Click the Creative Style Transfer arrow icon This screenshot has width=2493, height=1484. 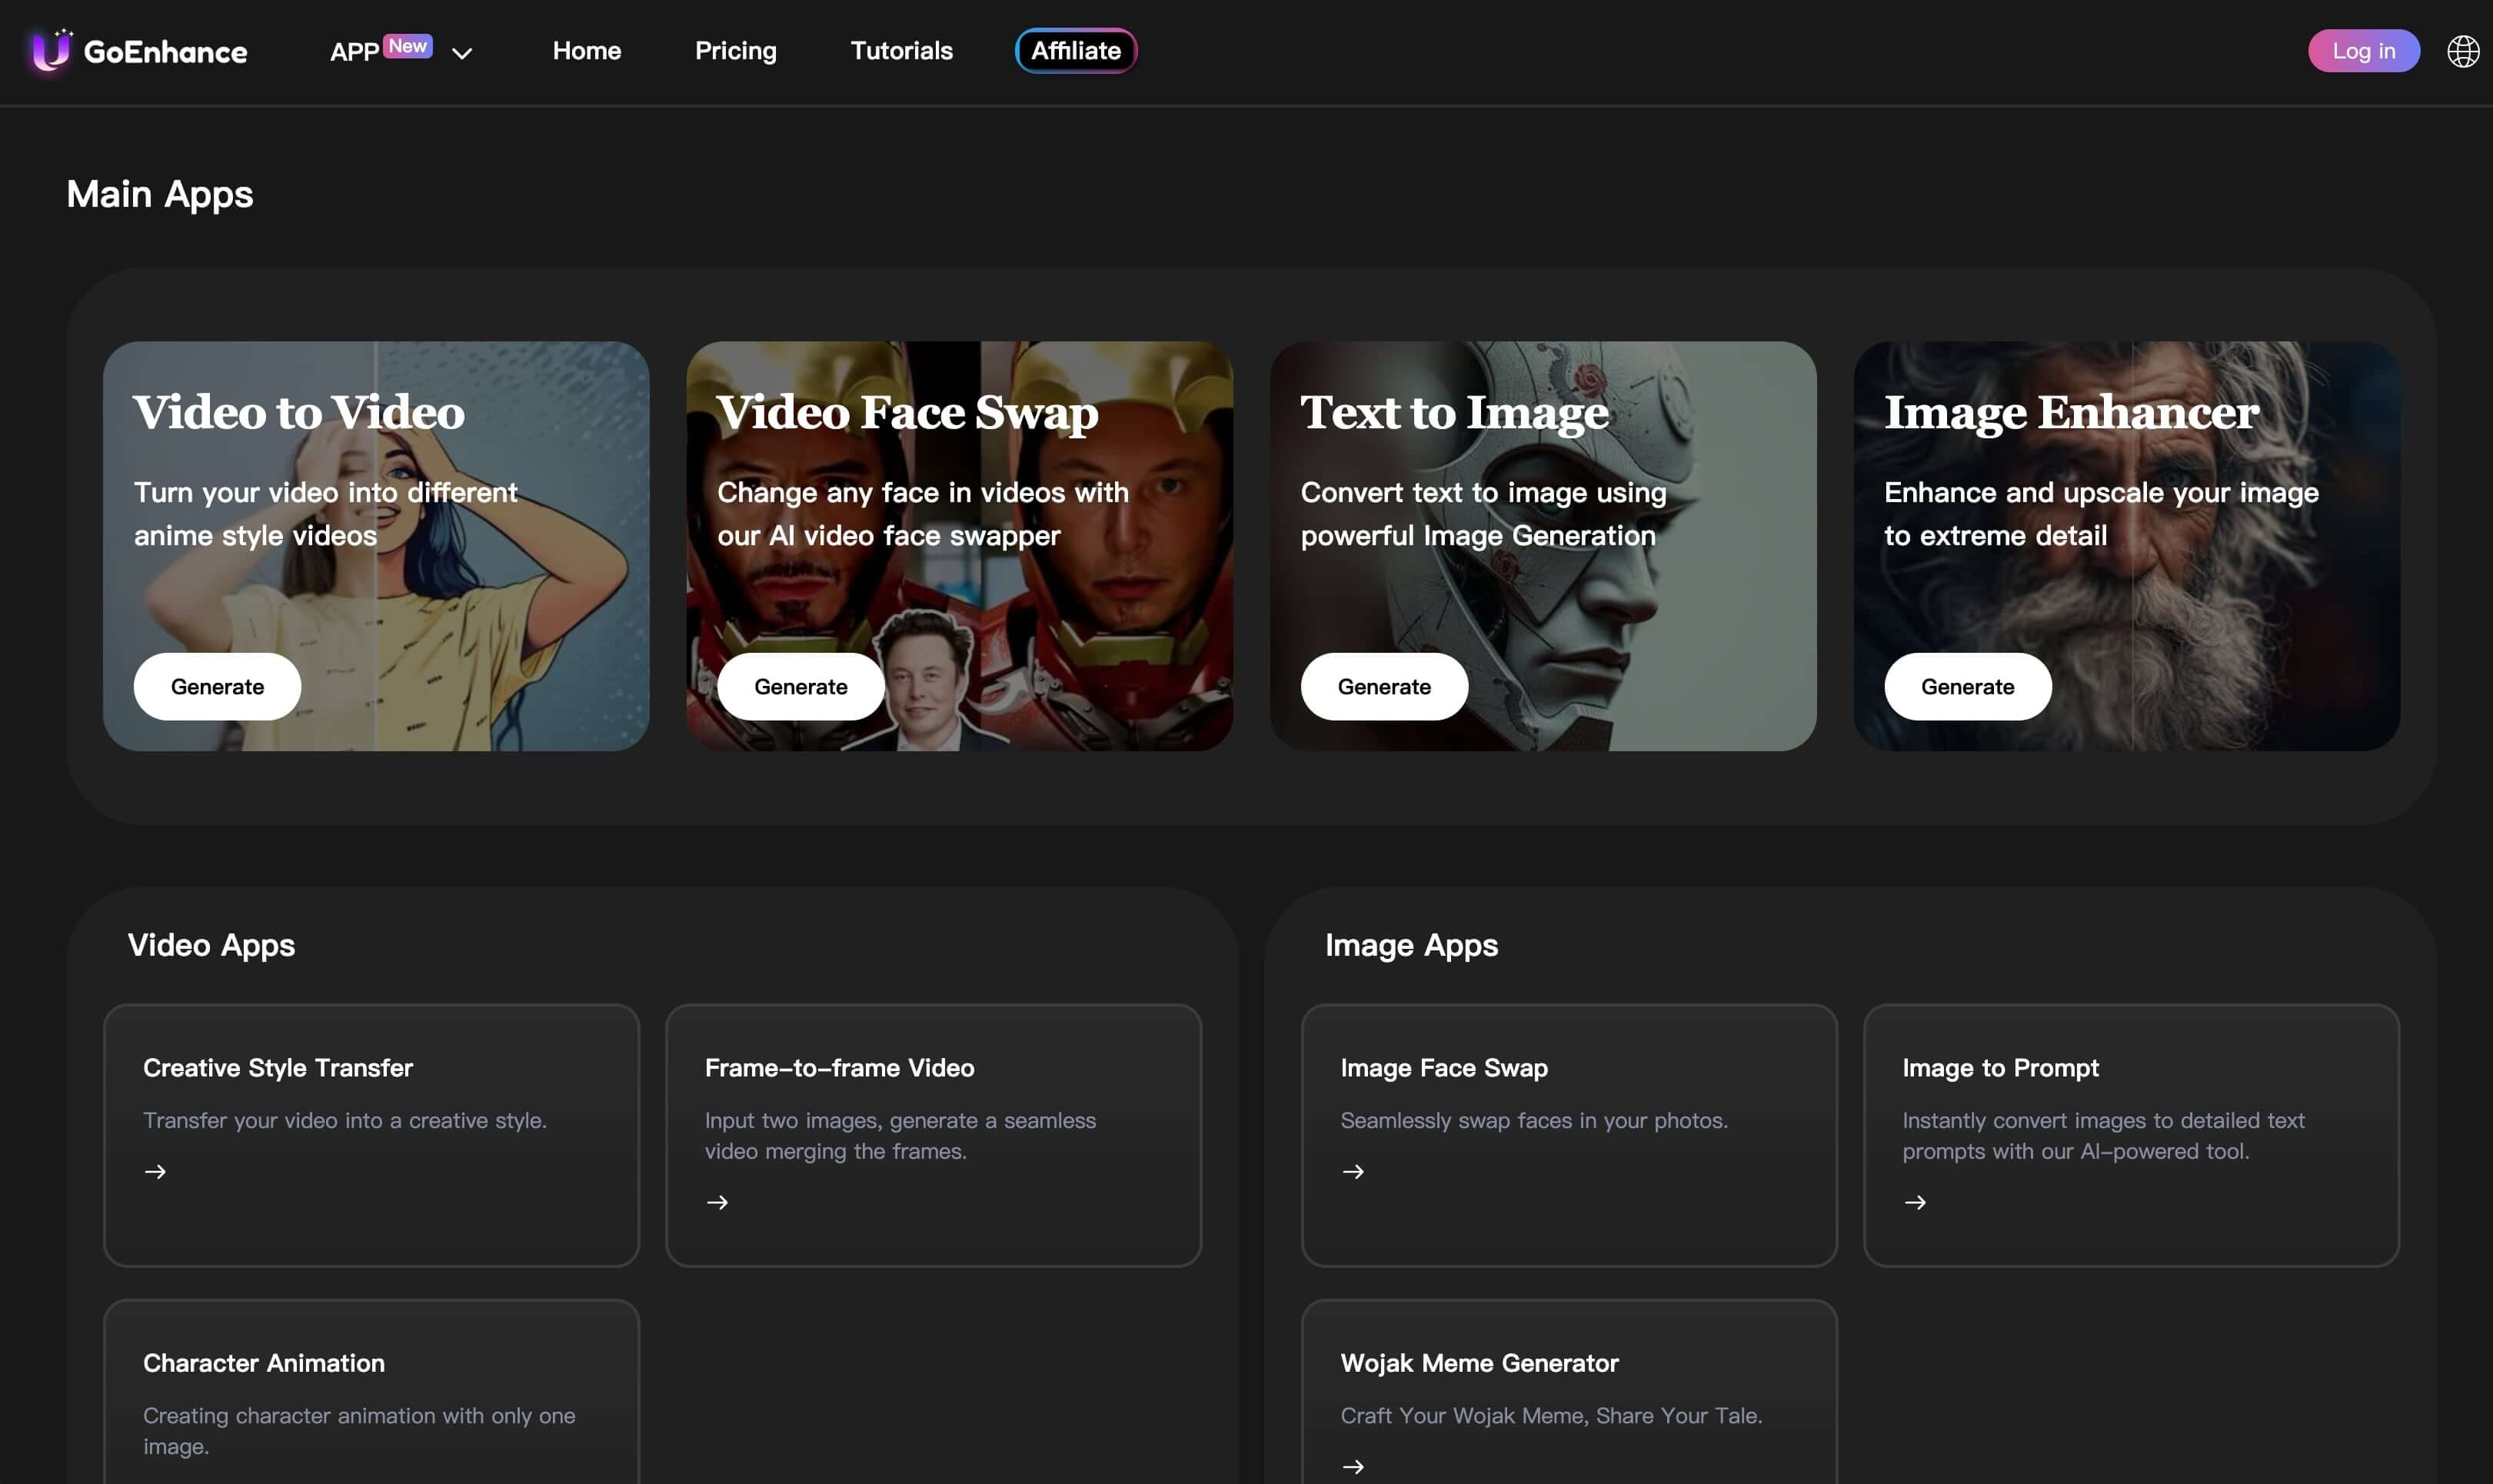pyautogui.click(x=154, y=1170)
